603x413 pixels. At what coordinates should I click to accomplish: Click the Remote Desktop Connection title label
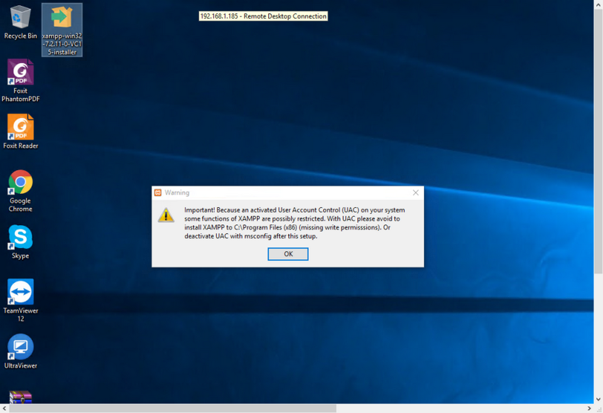263,16
